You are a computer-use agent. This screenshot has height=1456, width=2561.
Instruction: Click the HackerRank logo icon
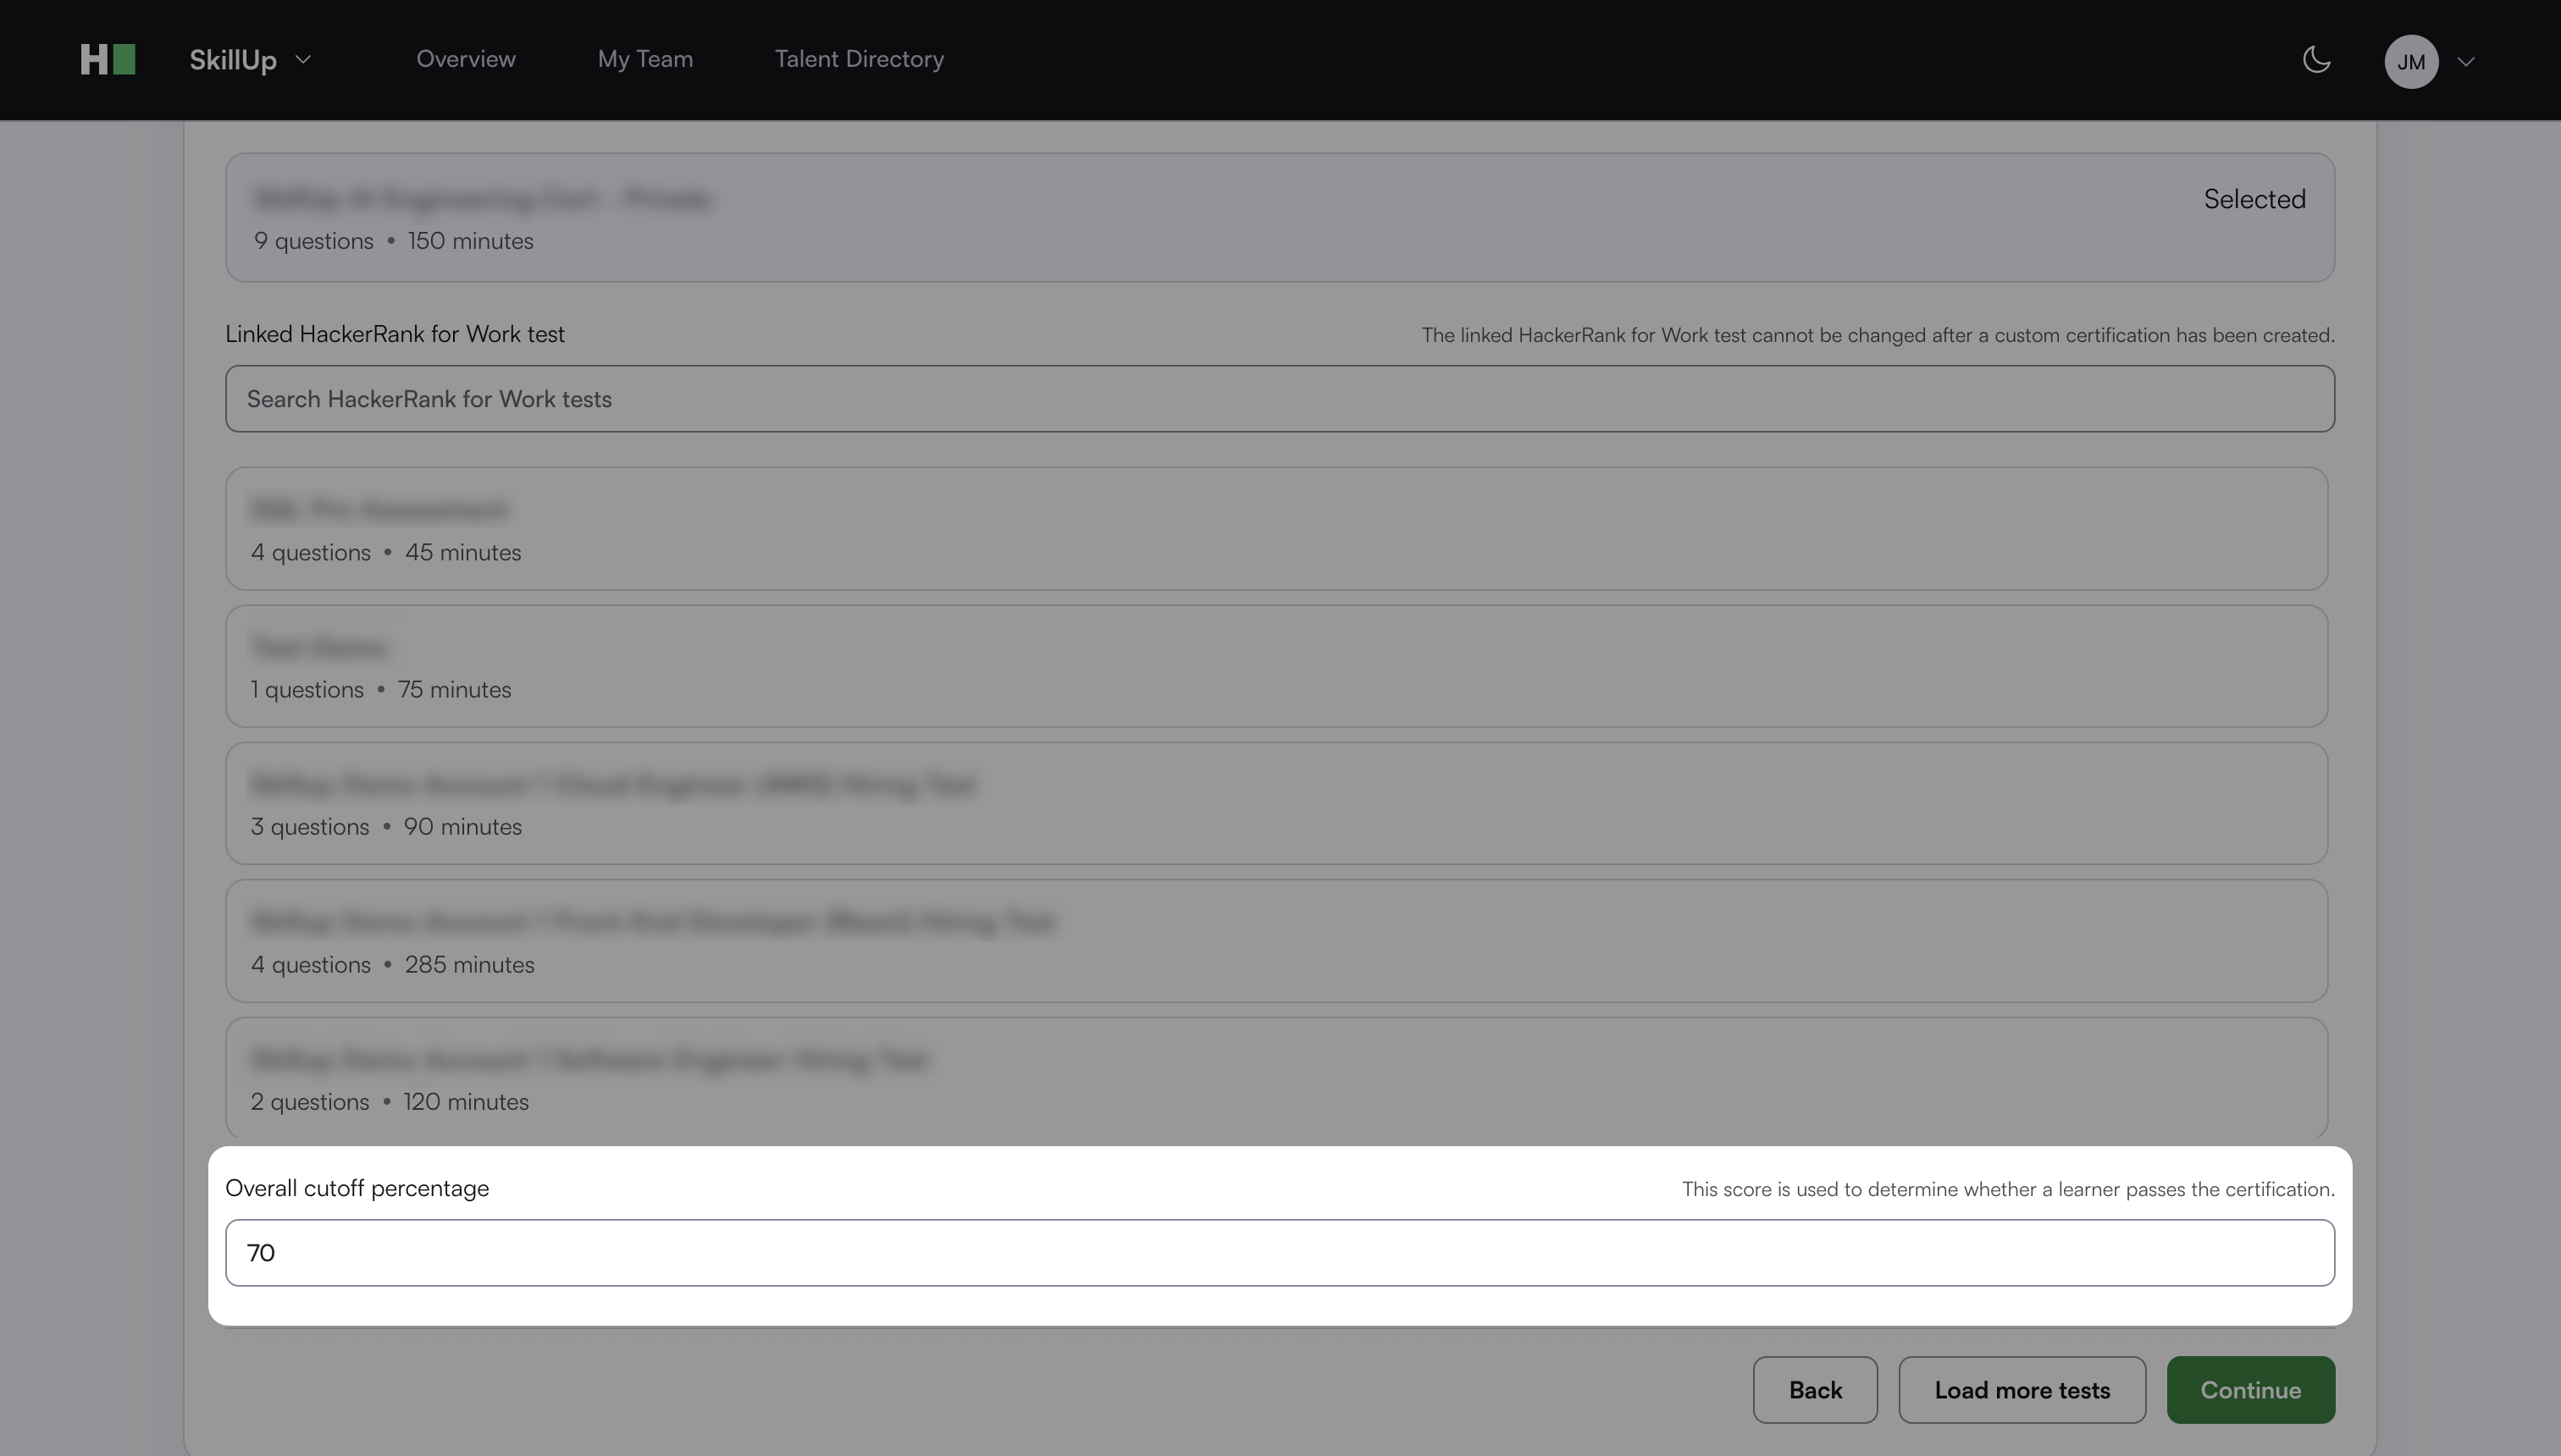[x=107, y=60]
